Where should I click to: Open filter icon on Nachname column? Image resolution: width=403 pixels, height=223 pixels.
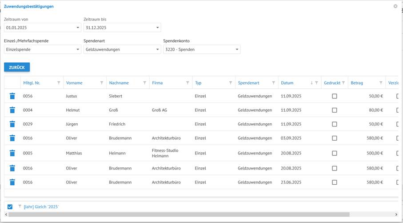coord(145,83)
